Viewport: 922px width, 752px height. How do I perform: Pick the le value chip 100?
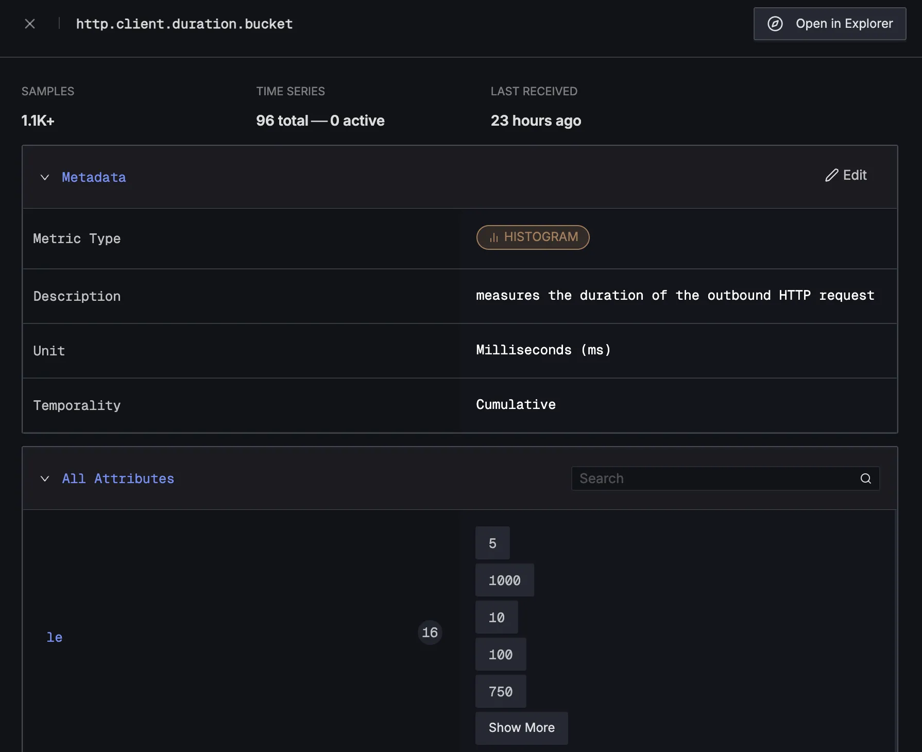pyautogui.click(x=500, y=654)
